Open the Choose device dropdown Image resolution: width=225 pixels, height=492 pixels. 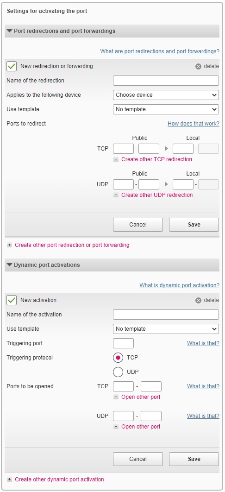[166, 95]
